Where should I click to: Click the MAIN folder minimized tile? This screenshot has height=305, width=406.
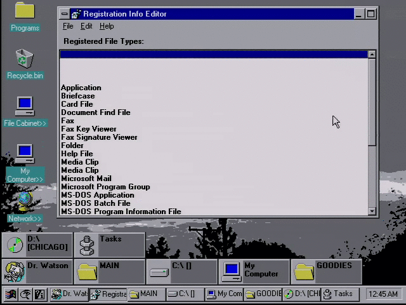pos(109,271)
